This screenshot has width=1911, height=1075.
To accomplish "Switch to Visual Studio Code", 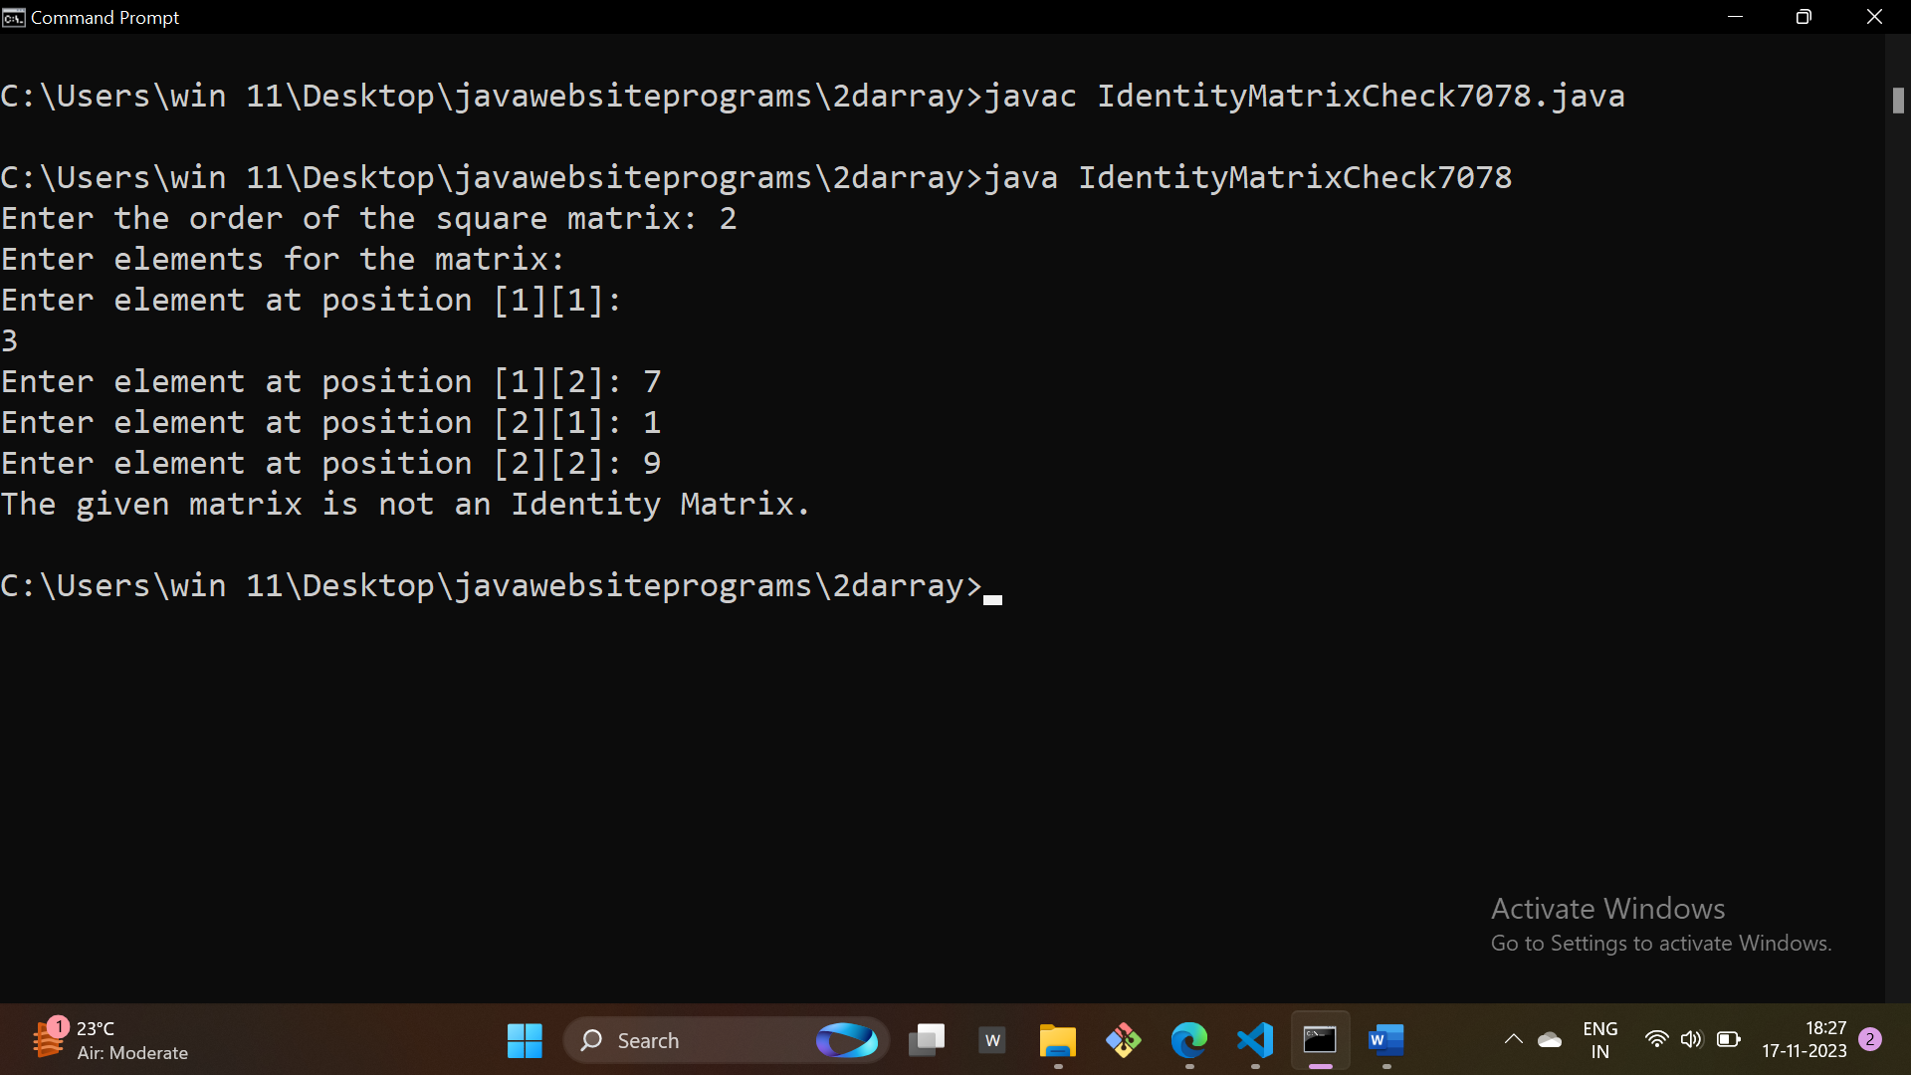I will (x=1255, y=1040).
